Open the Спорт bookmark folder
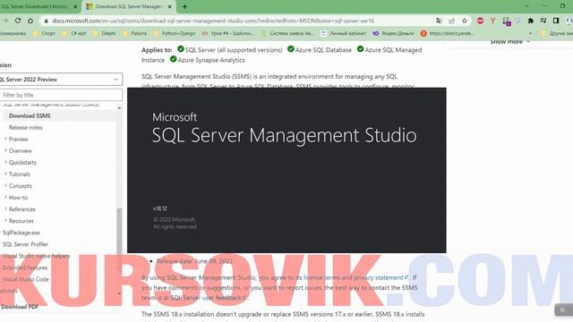The height and width of the screenshot is (322, 573). [x=44, y=33]
